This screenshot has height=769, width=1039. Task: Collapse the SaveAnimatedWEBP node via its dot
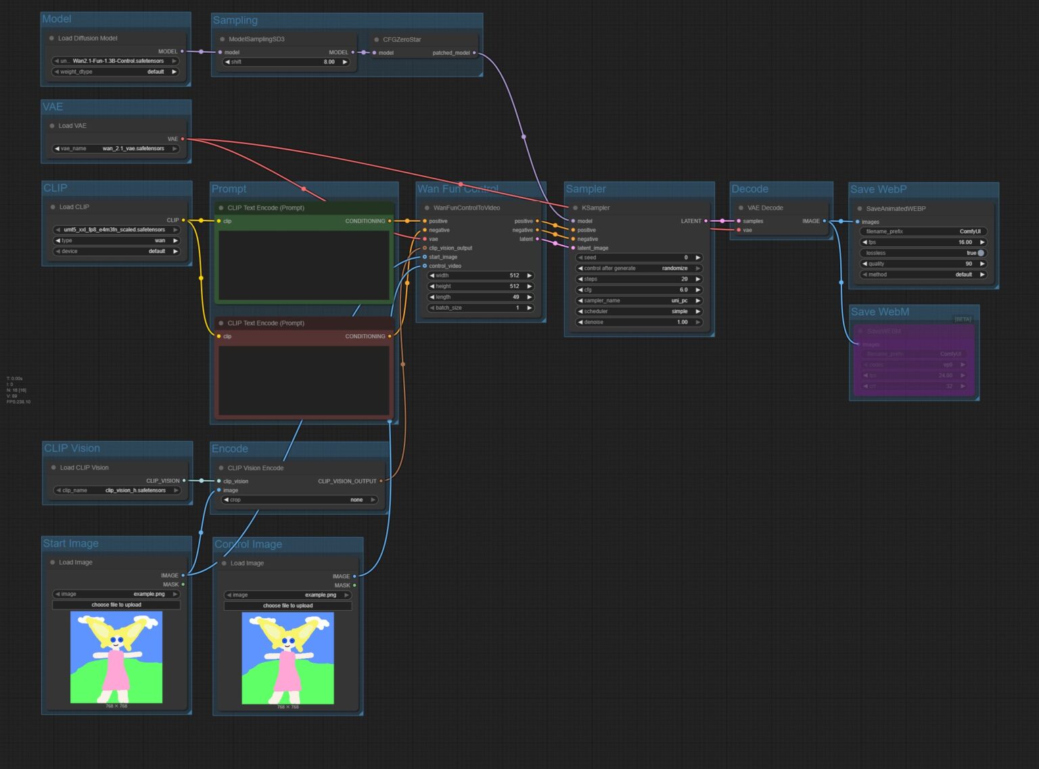pyautogui.click(x=860, y=208)
